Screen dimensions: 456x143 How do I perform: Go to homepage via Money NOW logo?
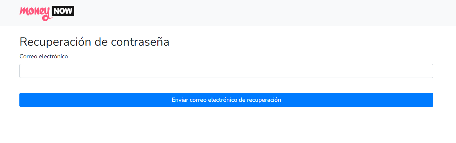coord(47,13)
